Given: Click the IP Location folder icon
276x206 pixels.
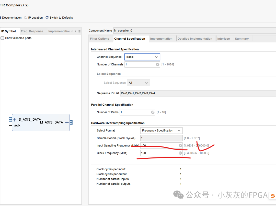Looking at the screenshot, I should click(26, 18).
